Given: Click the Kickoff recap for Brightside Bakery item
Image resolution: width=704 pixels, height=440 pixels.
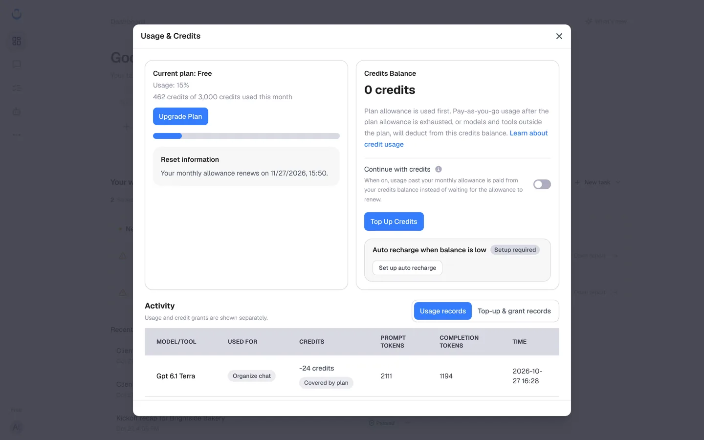Looking at the screenshot, I should (x=171, y=418).
